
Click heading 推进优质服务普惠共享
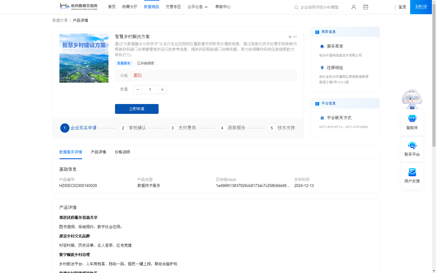[x=78, y=218]
